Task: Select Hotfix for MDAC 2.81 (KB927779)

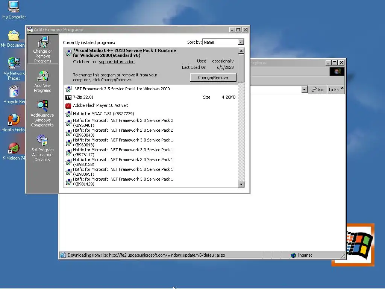Action: click(x=151, y=114)
